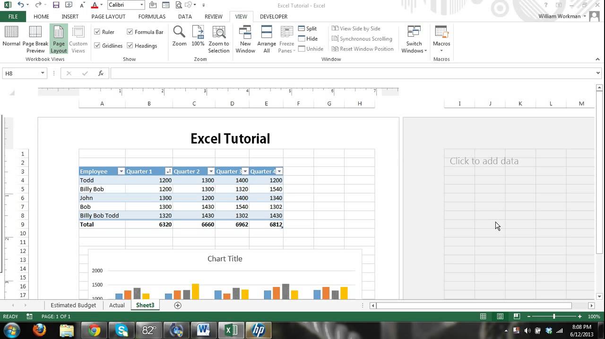Image resolution: width=605 pixels, height=339 pixels.
Task: Open the Estimated Budget sheet tab
Action: 73,305
